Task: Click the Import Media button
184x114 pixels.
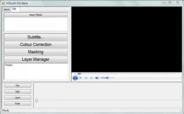Action: [x=36, y=15]
